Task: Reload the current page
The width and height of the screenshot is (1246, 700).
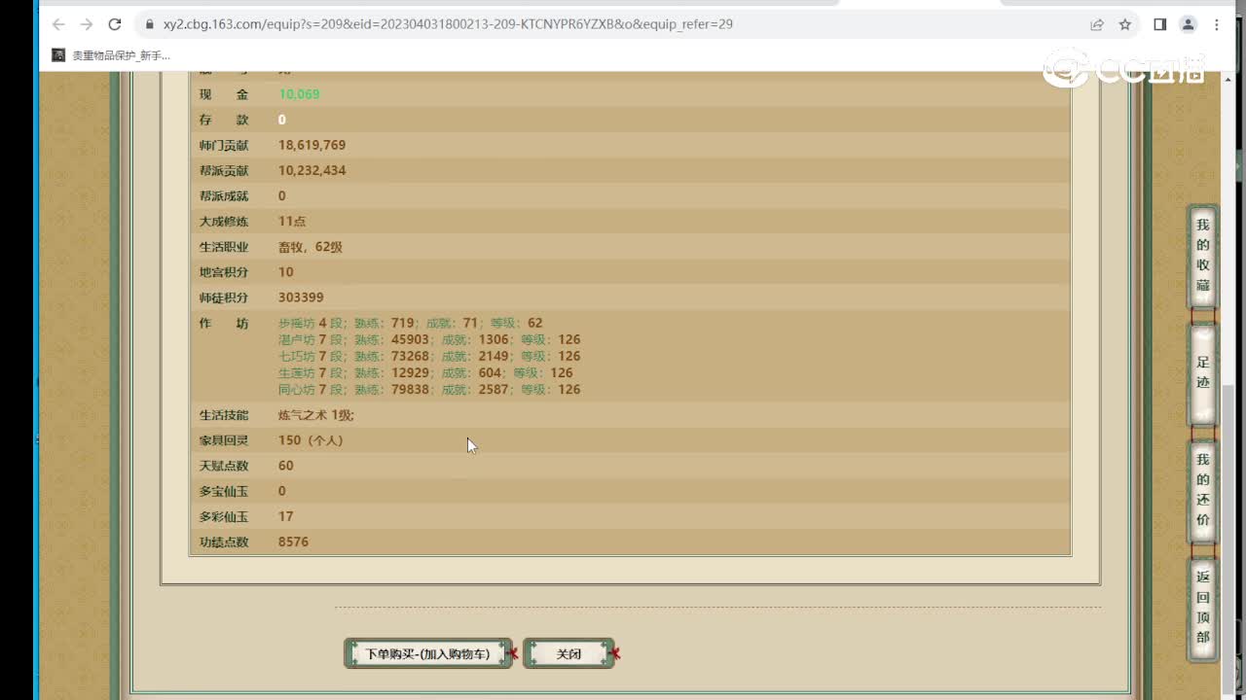Action: click(x=115, y=24)
